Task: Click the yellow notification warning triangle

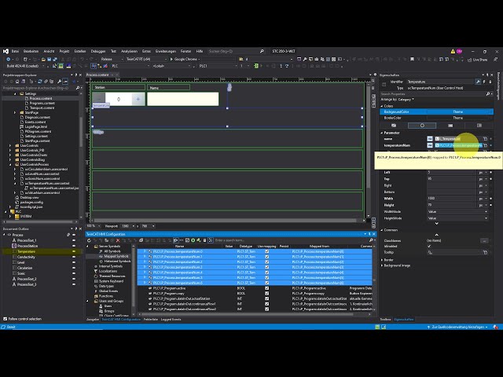Action: pos(453,51)
